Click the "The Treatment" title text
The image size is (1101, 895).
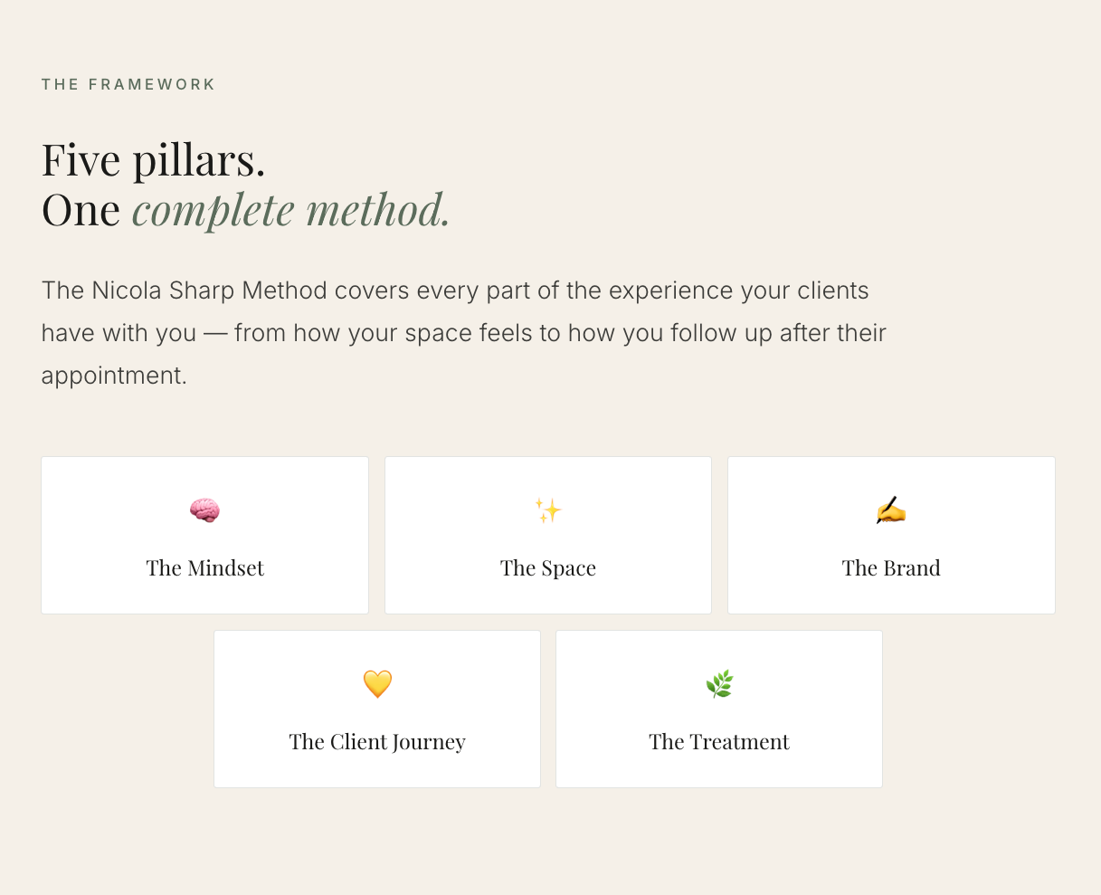click(x=719, y=742)
